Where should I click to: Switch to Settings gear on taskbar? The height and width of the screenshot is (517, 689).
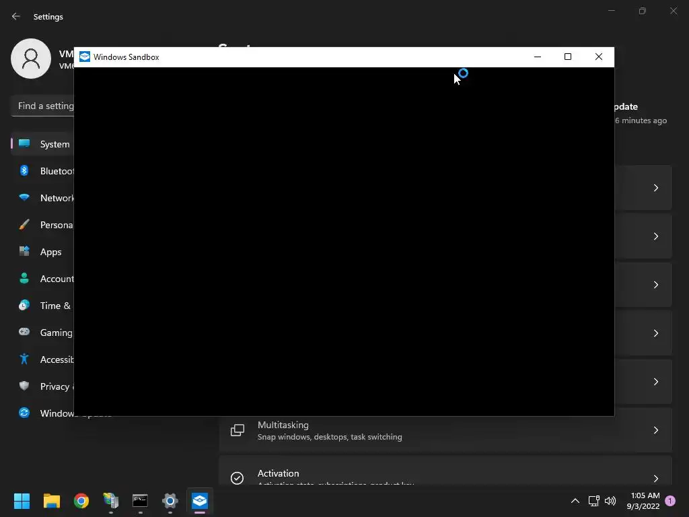point(170,501)
